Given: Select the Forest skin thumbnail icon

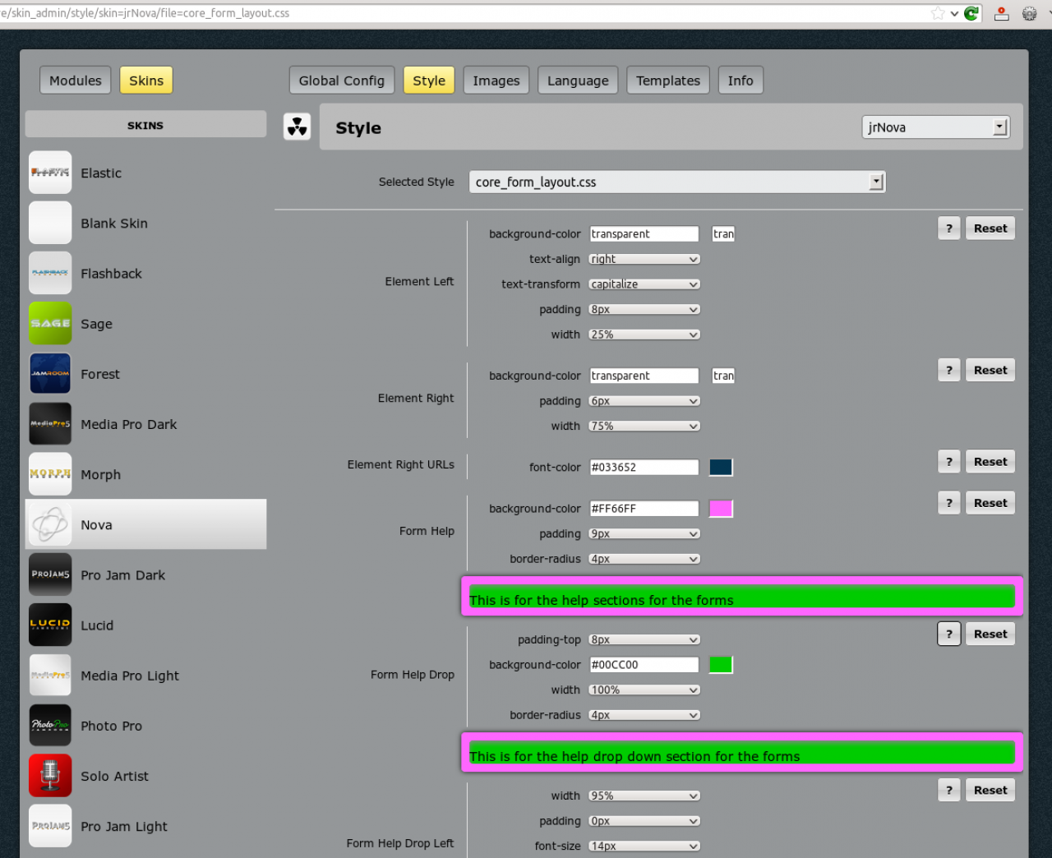Looking at the screenshot, I should [x=50, y=374].
